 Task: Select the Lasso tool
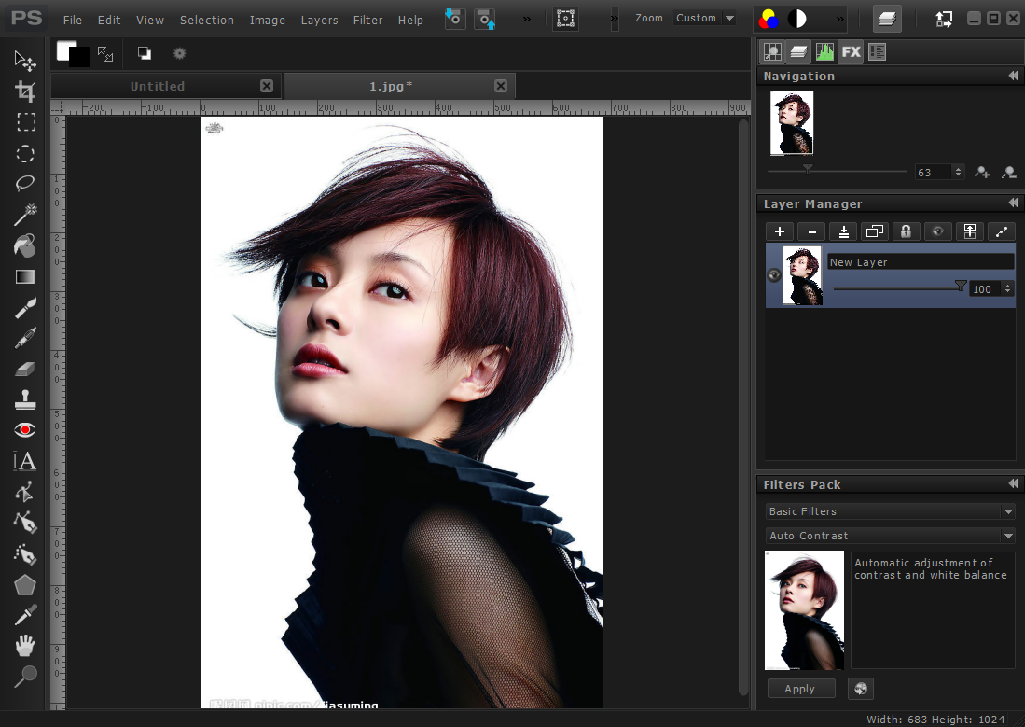pos(25,184)
